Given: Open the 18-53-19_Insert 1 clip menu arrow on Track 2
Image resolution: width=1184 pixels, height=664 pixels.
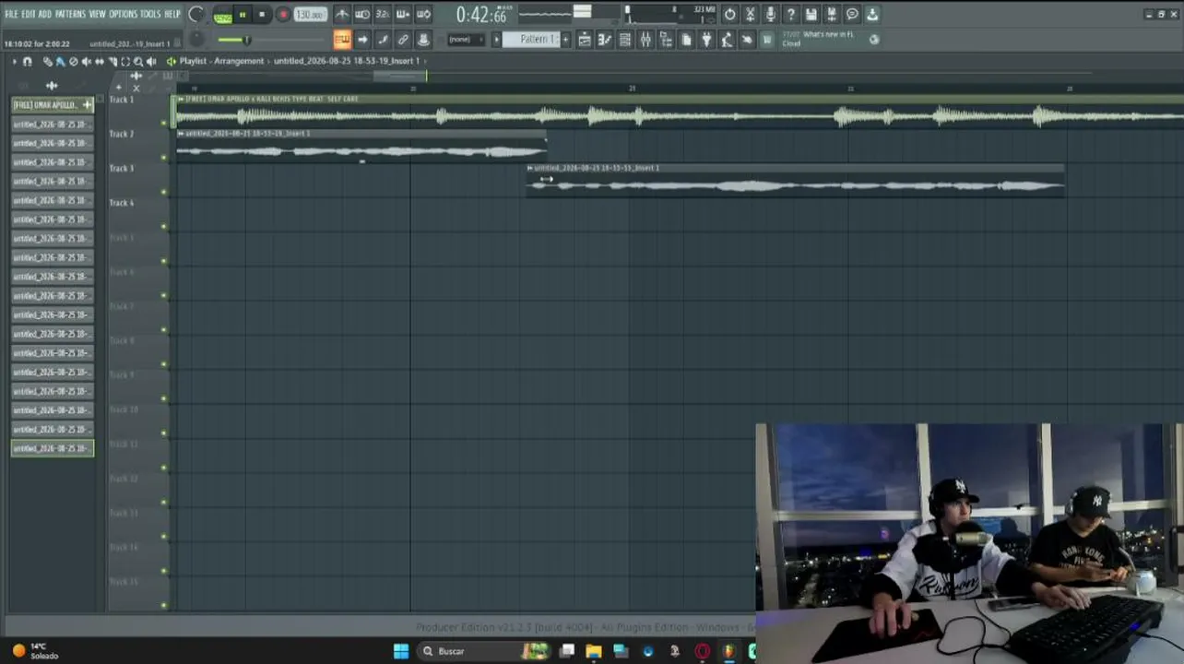Looking at the screenshot, I should 181,134.
